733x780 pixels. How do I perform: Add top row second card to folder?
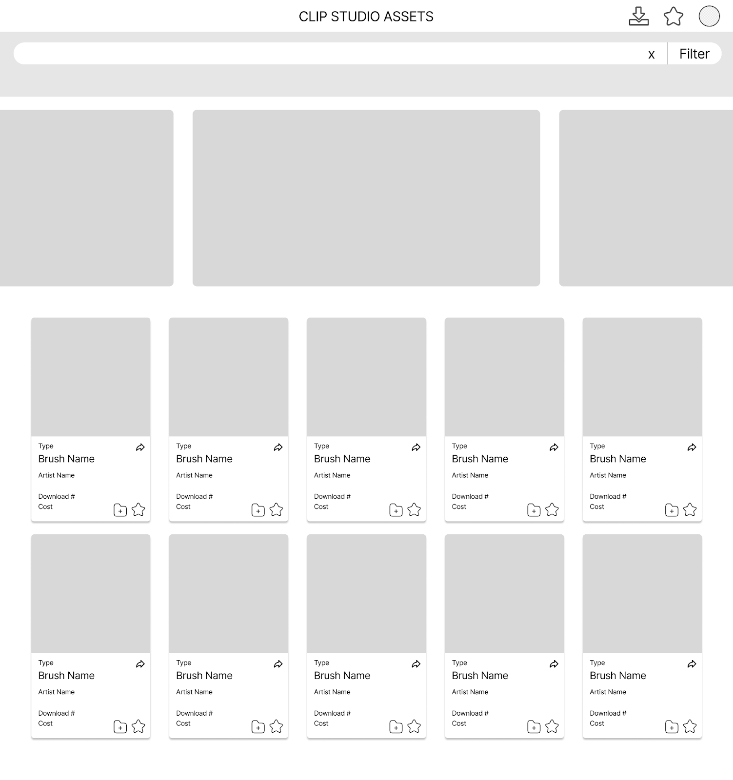(258, 510)
